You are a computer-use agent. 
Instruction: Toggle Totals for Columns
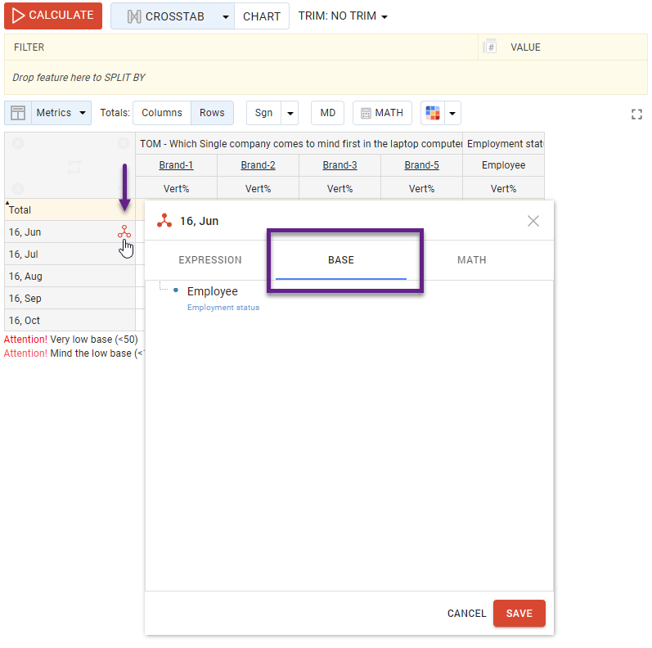click(161, 113)
